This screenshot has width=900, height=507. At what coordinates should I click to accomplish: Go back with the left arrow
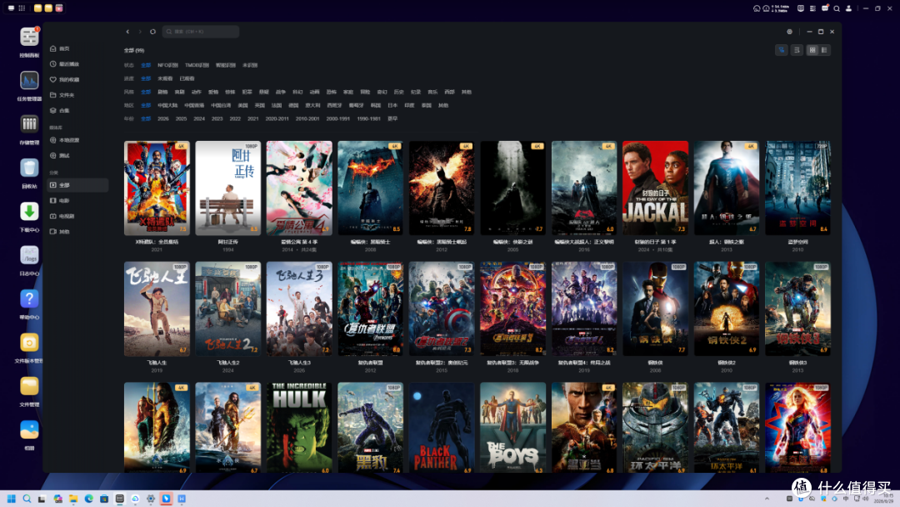point(127,32)
